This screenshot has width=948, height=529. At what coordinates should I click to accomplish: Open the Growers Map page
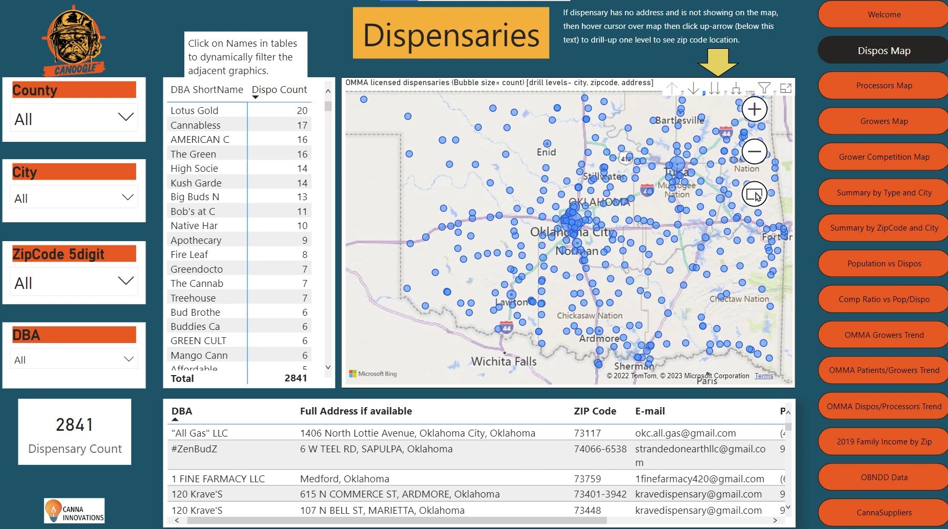tap(883, 121)
